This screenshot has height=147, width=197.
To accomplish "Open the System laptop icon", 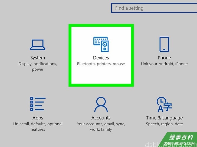I will pos(38,45).
